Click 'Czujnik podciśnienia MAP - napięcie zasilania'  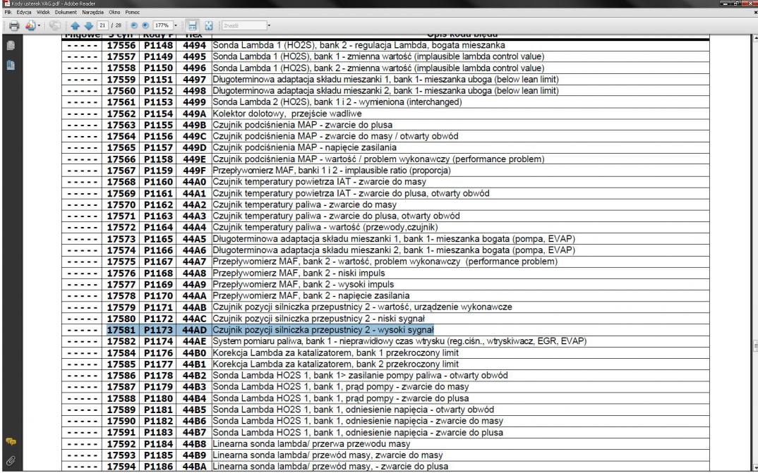(x=305, y=147)
